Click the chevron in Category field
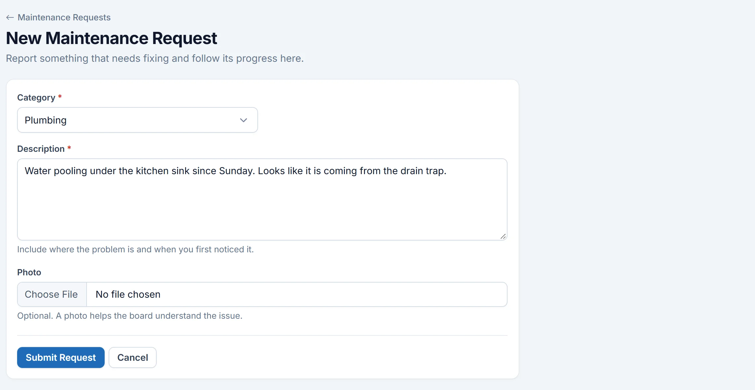Screen dimensions: 755x390 point(243,120)
